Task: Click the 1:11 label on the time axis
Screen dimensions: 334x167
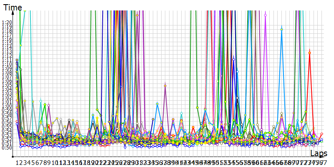Action: (6, 60)
